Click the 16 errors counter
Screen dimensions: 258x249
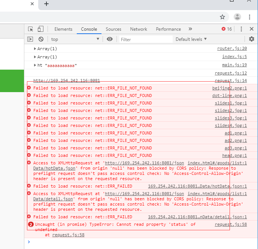pos(227,29)
